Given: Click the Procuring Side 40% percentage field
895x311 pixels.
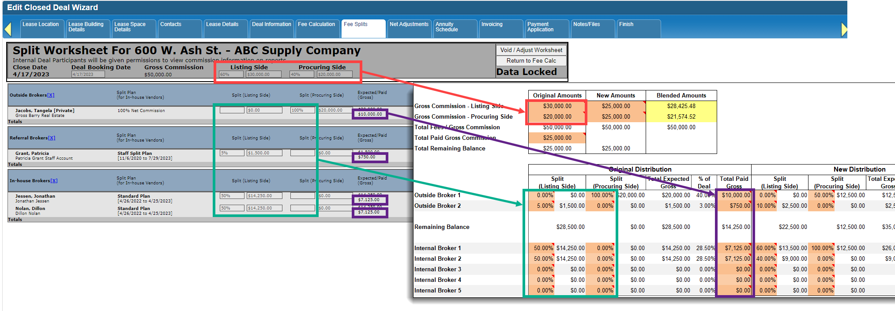Looking at the screenshot, I should tap(301, 75).
